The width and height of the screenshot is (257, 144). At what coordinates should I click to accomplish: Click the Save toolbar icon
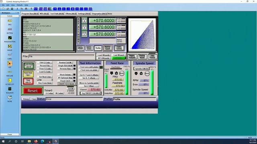(x=12, y=9)
